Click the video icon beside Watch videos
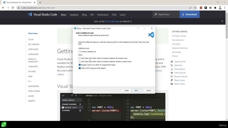 (172, 84)
